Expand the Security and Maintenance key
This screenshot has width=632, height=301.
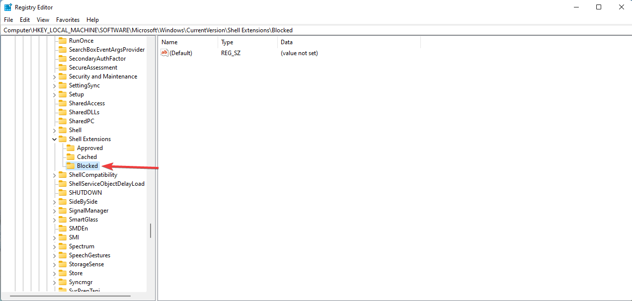pyautogui.click(x=54, y=76)
